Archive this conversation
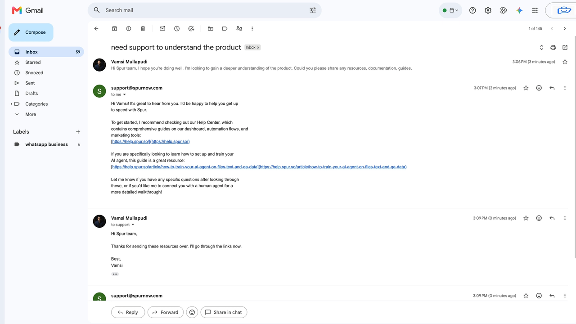The height and width of the screenshot is (324, 576). coord(114,28)
